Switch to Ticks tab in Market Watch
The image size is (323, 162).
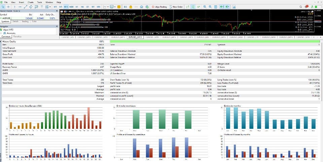[34, 21]
